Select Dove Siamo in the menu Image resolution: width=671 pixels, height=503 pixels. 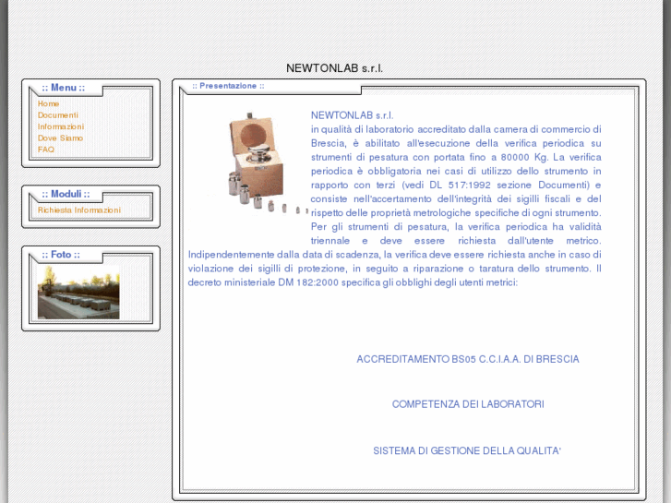click(60, 138)
